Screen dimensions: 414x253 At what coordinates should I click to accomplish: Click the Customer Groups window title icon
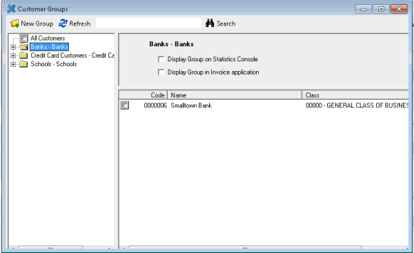click(x=11, y=9)
